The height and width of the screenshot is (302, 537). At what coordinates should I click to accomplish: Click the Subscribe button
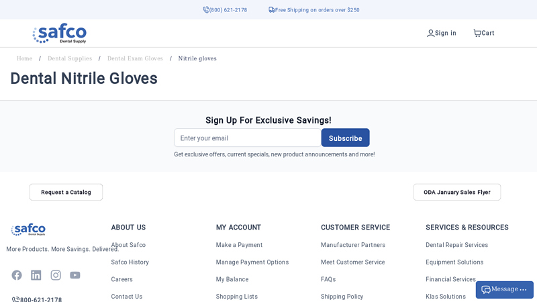pos(345,138)
